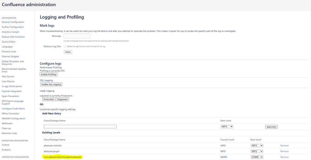Click the WARN current level value
The height and width of the screenshot is (160, 311).
[x=224, y=157]
